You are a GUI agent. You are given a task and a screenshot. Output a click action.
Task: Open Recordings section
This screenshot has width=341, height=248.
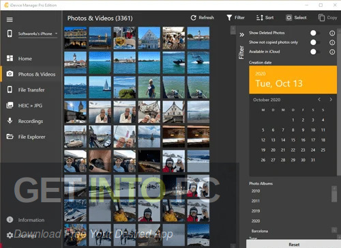(x=31, y=121)
